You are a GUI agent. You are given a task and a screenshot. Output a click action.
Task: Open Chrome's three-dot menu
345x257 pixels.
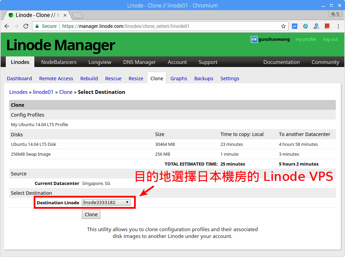pyautogui.click(x=339, y=26)
